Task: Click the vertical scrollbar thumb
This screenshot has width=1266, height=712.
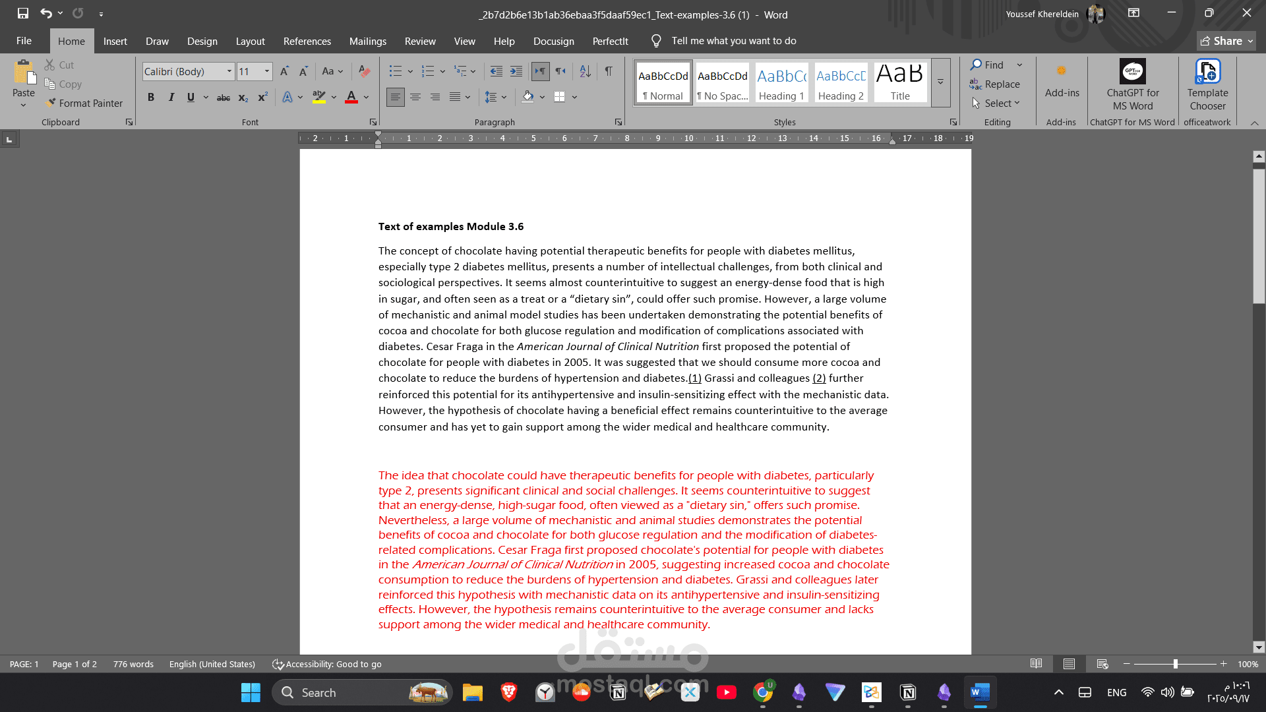Action: click(x=1259, y=235)
